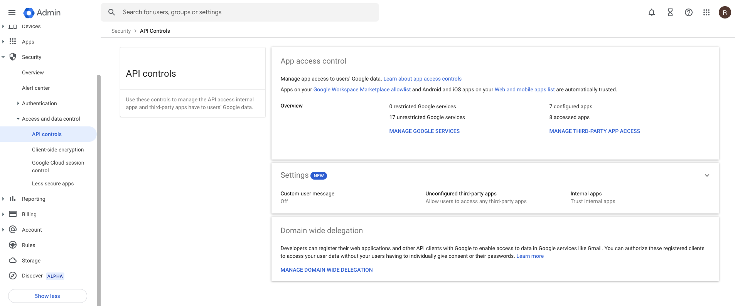This screenshot has height=306, width=735.
Task: Click the Show less button
Action: 47,296
